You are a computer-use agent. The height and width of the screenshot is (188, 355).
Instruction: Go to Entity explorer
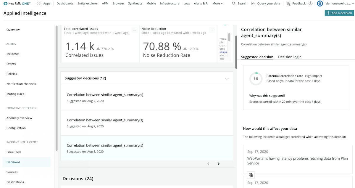88,4
